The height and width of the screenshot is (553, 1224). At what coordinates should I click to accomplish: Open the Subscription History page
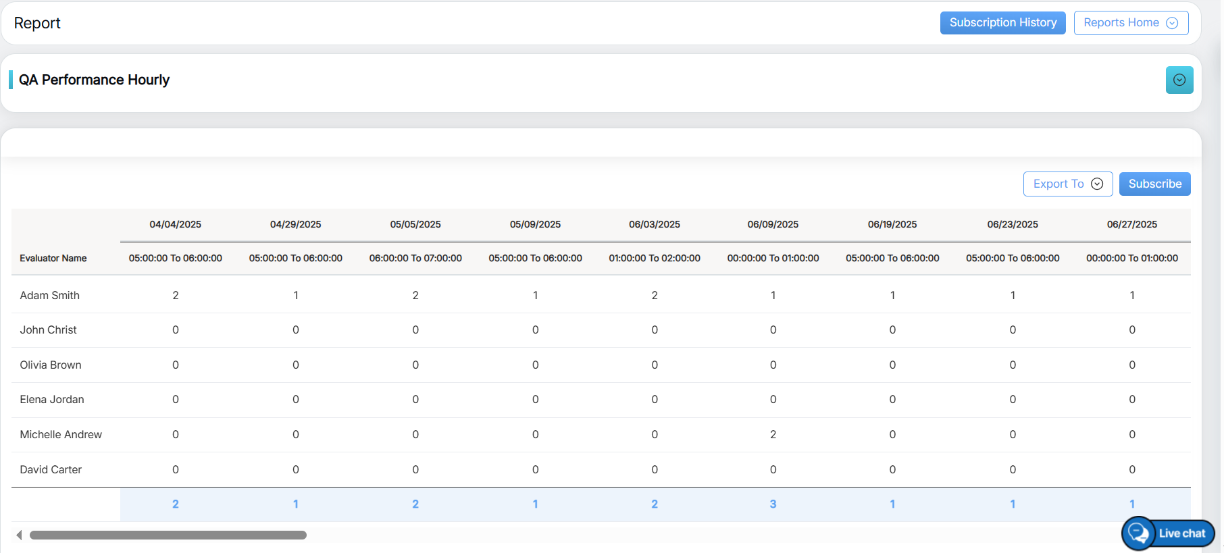point(1002,23)
